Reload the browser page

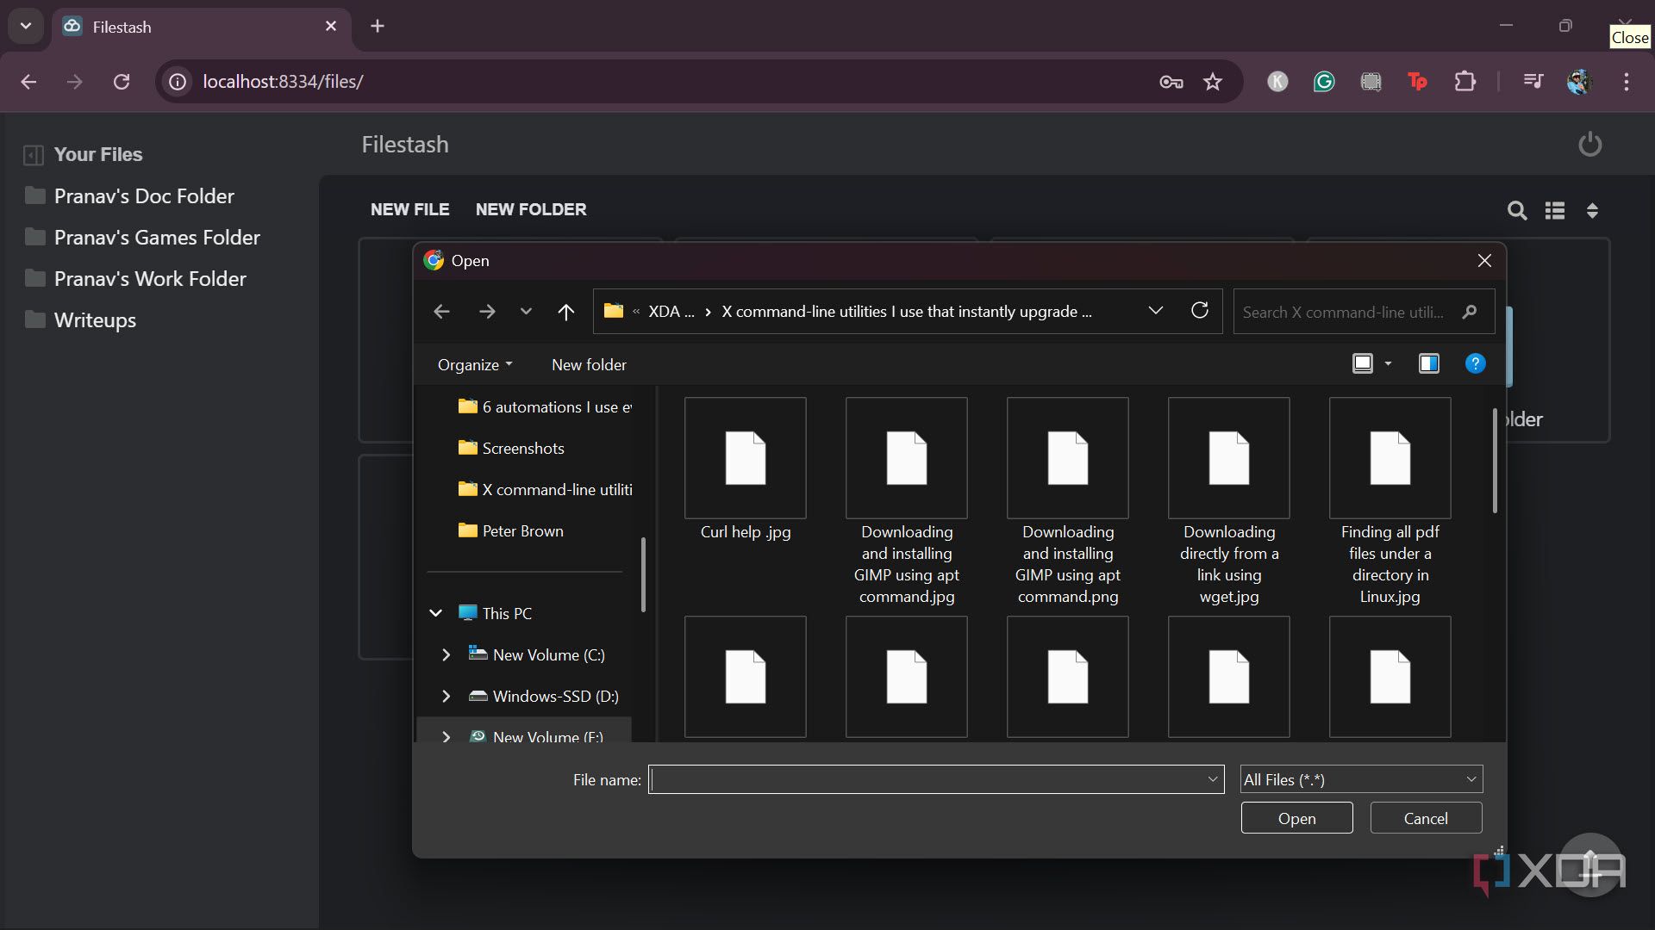(x=122, y=82)
